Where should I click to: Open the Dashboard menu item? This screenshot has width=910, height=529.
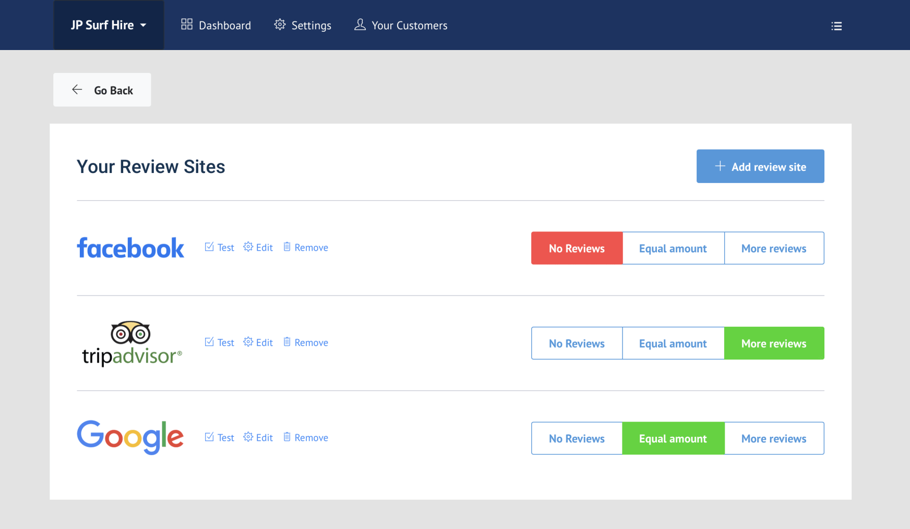(216, 25)
